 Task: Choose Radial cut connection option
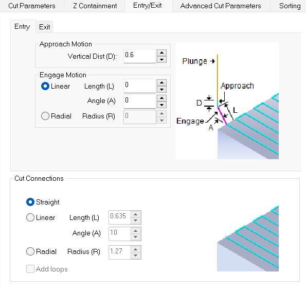[30, 251]
